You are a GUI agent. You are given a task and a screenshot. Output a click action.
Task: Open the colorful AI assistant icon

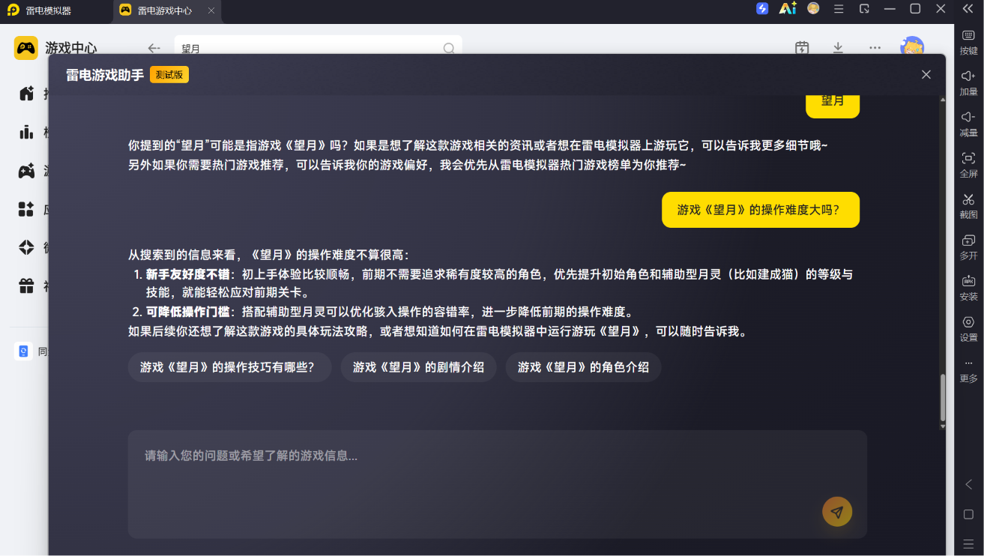point(788,8)
